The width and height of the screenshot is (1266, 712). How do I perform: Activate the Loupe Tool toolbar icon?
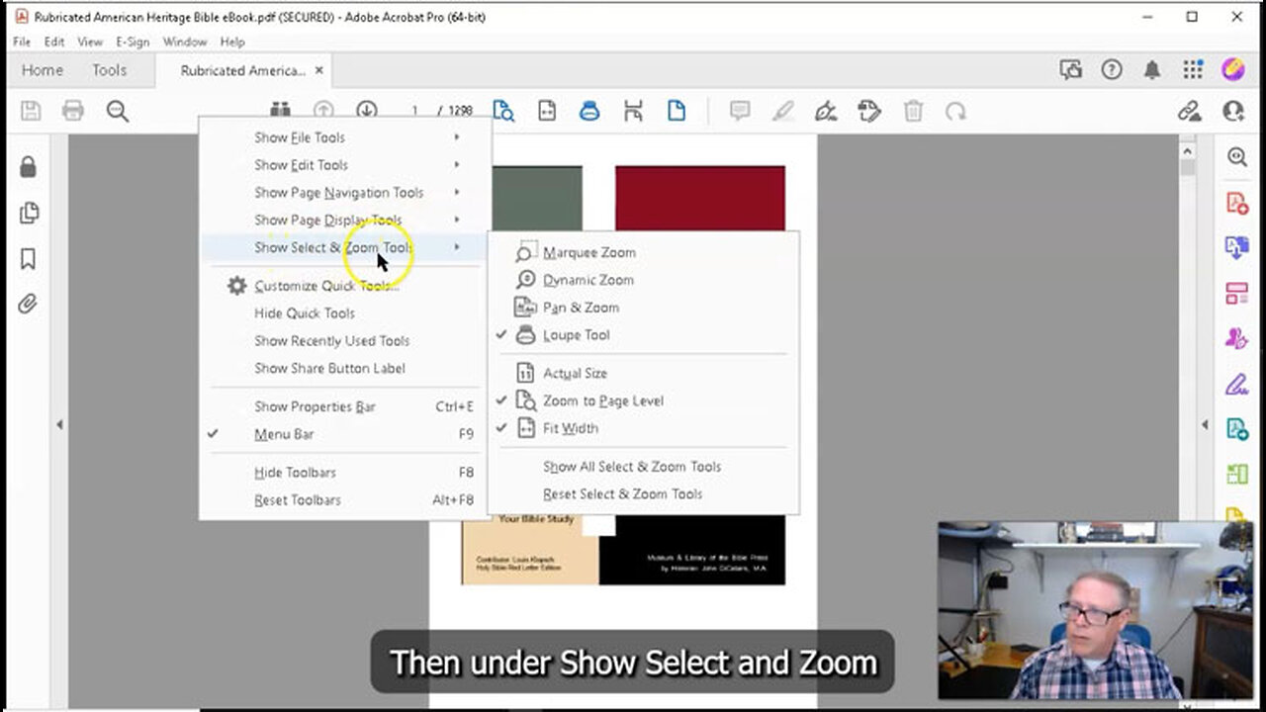[589, 111]
